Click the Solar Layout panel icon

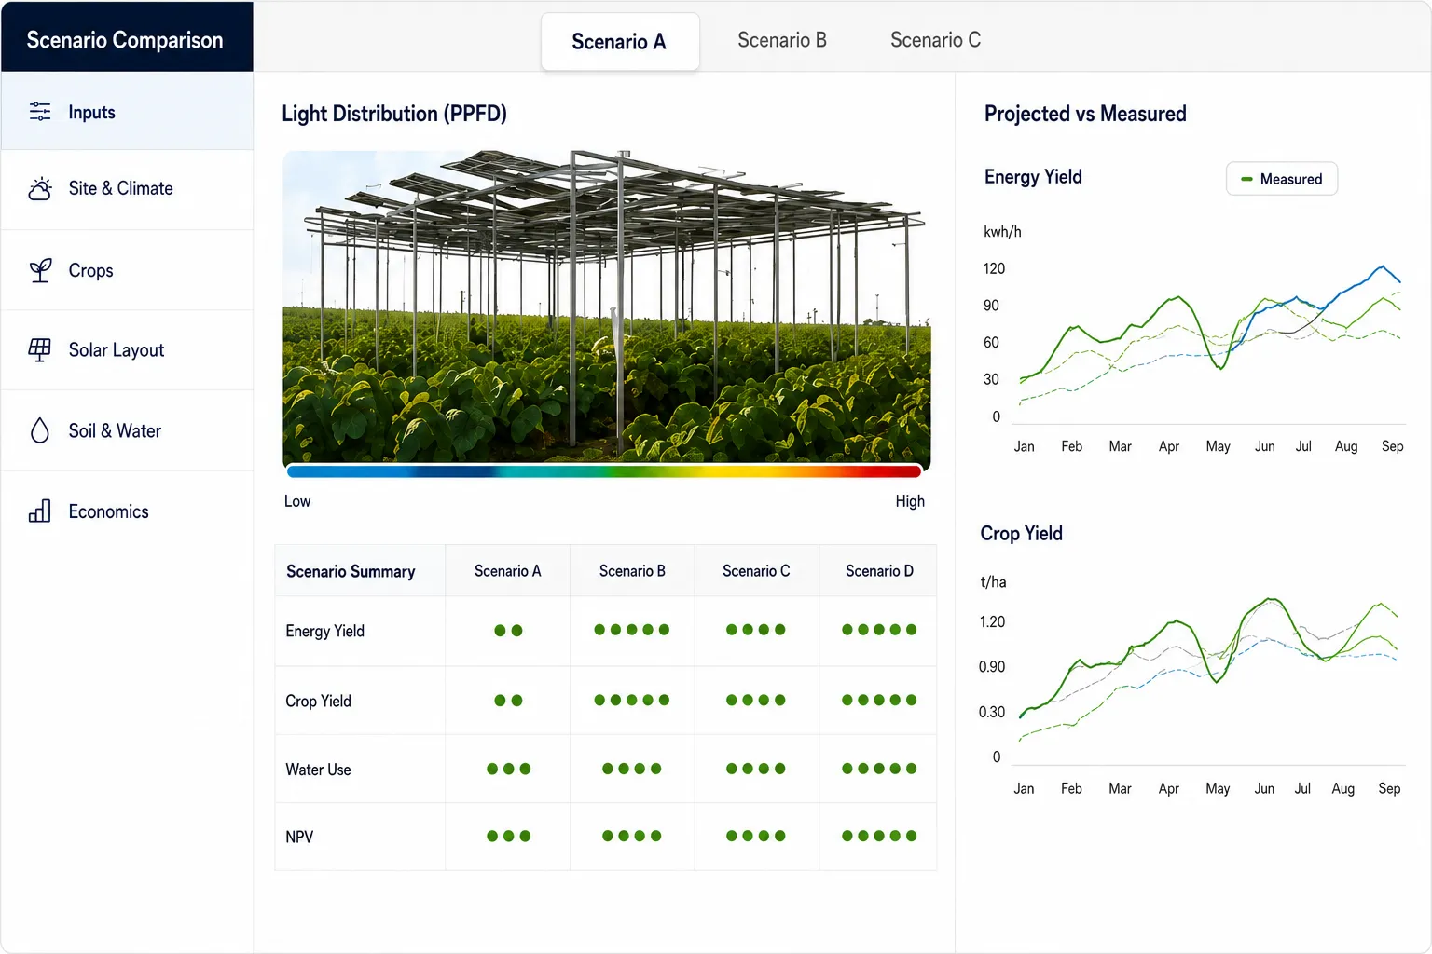(40, 350)
